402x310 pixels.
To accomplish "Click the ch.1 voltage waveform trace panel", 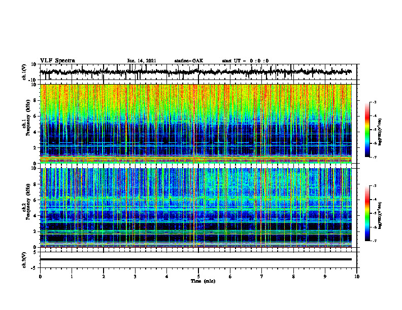I will (198, 72).
